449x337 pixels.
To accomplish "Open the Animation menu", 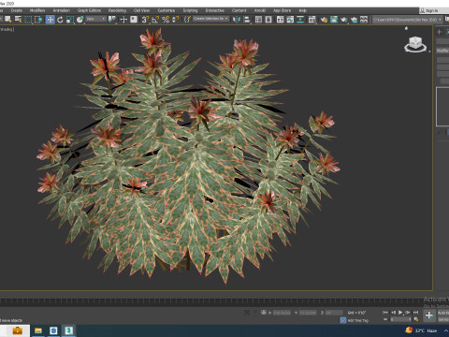I will click(62, 10).
